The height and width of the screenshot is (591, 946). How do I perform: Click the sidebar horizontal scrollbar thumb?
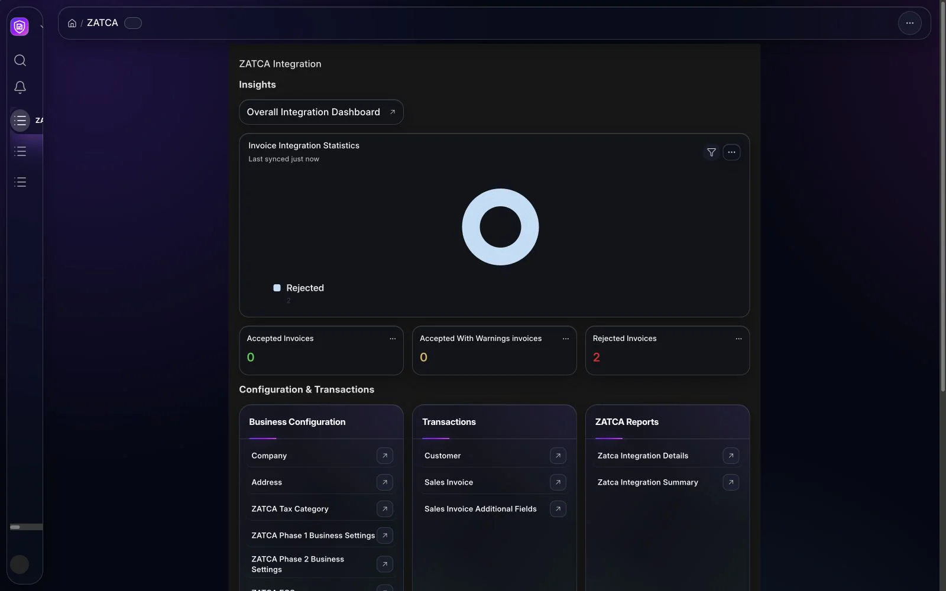tap(15, 527)
